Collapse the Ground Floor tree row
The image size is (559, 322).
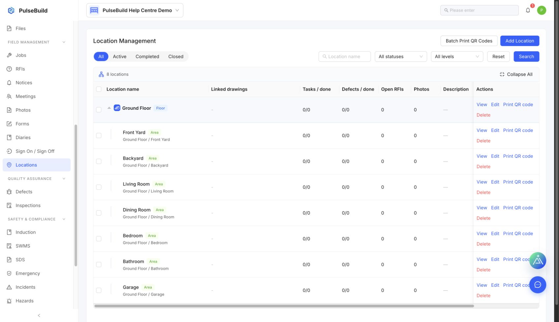coord(109,108)
